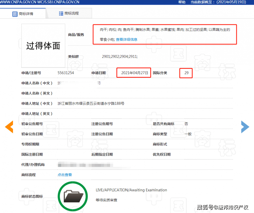Switch to the 商标流程 tab
The width and height of the screenshot is (254, 213).
(69, 13)
